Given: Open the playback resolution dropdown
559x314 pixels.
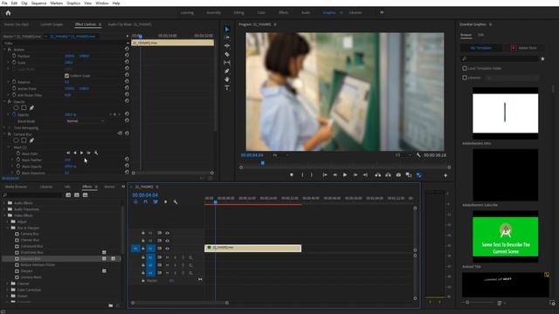Looking at the screenshot, I should click(403, 155).
